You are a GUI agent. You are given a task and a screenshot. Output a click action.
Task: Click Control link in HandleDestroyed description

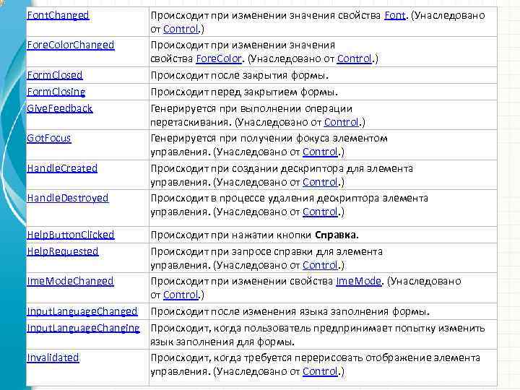click(321, 212)
